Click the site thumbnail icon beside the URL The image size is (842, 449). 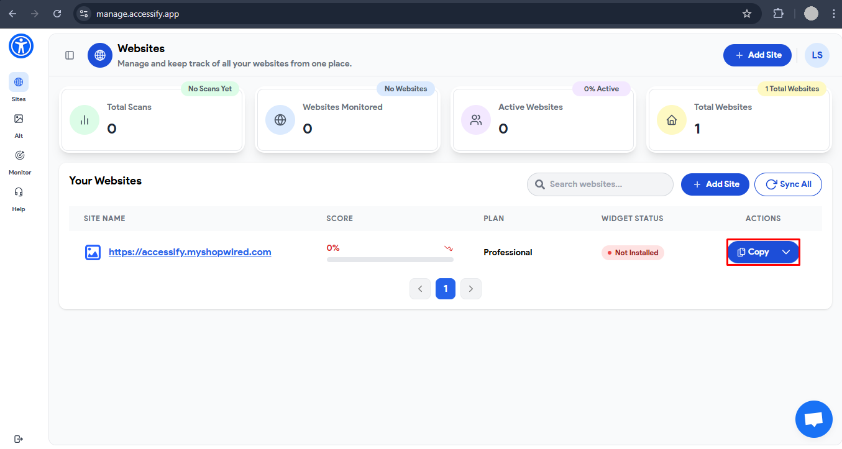tap(93, 252)
